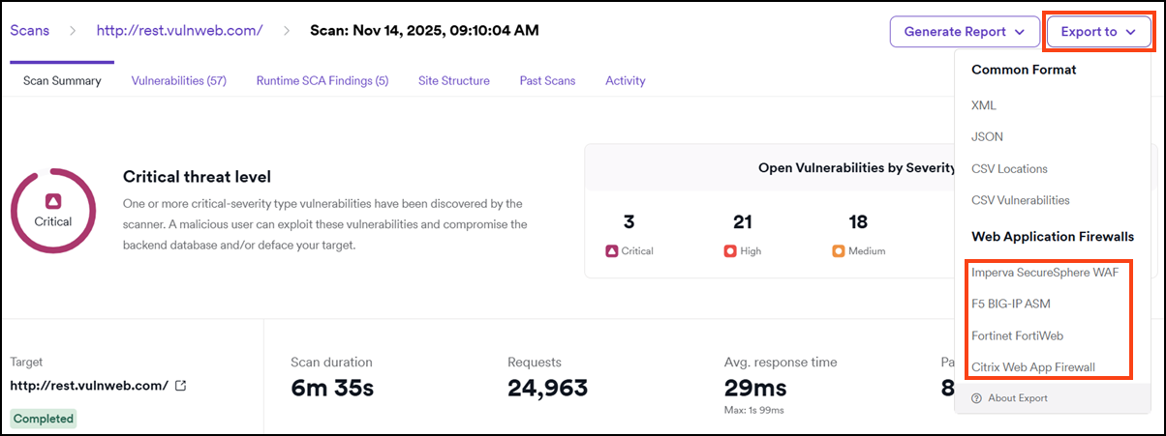
Task: Open the Activity tab
Action: click(625, 81)
